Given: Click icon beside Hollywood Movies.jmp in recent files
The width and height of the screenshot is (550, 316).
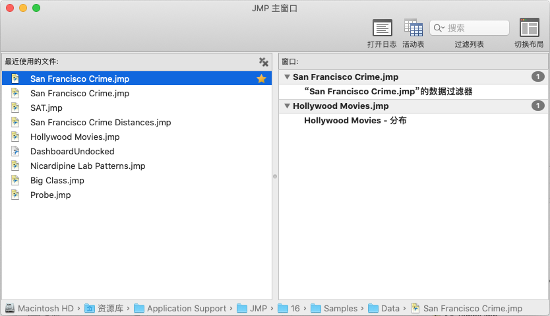Looking at the screenshot, I should pos(15,137).
